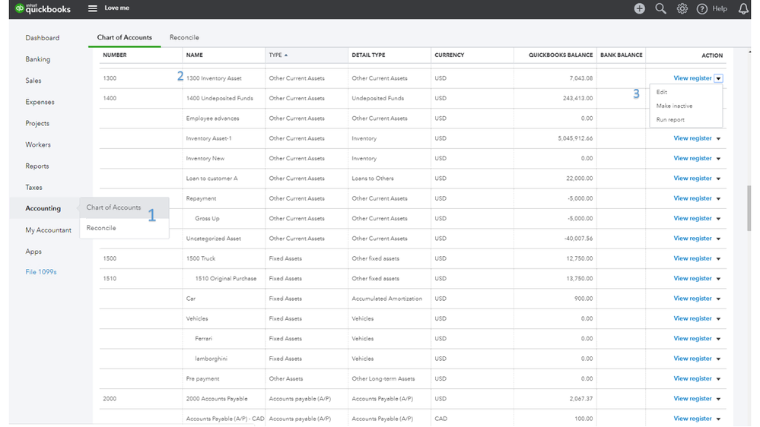Open the Create plus icon
The image size is (760, 427).
coord(639,8)
